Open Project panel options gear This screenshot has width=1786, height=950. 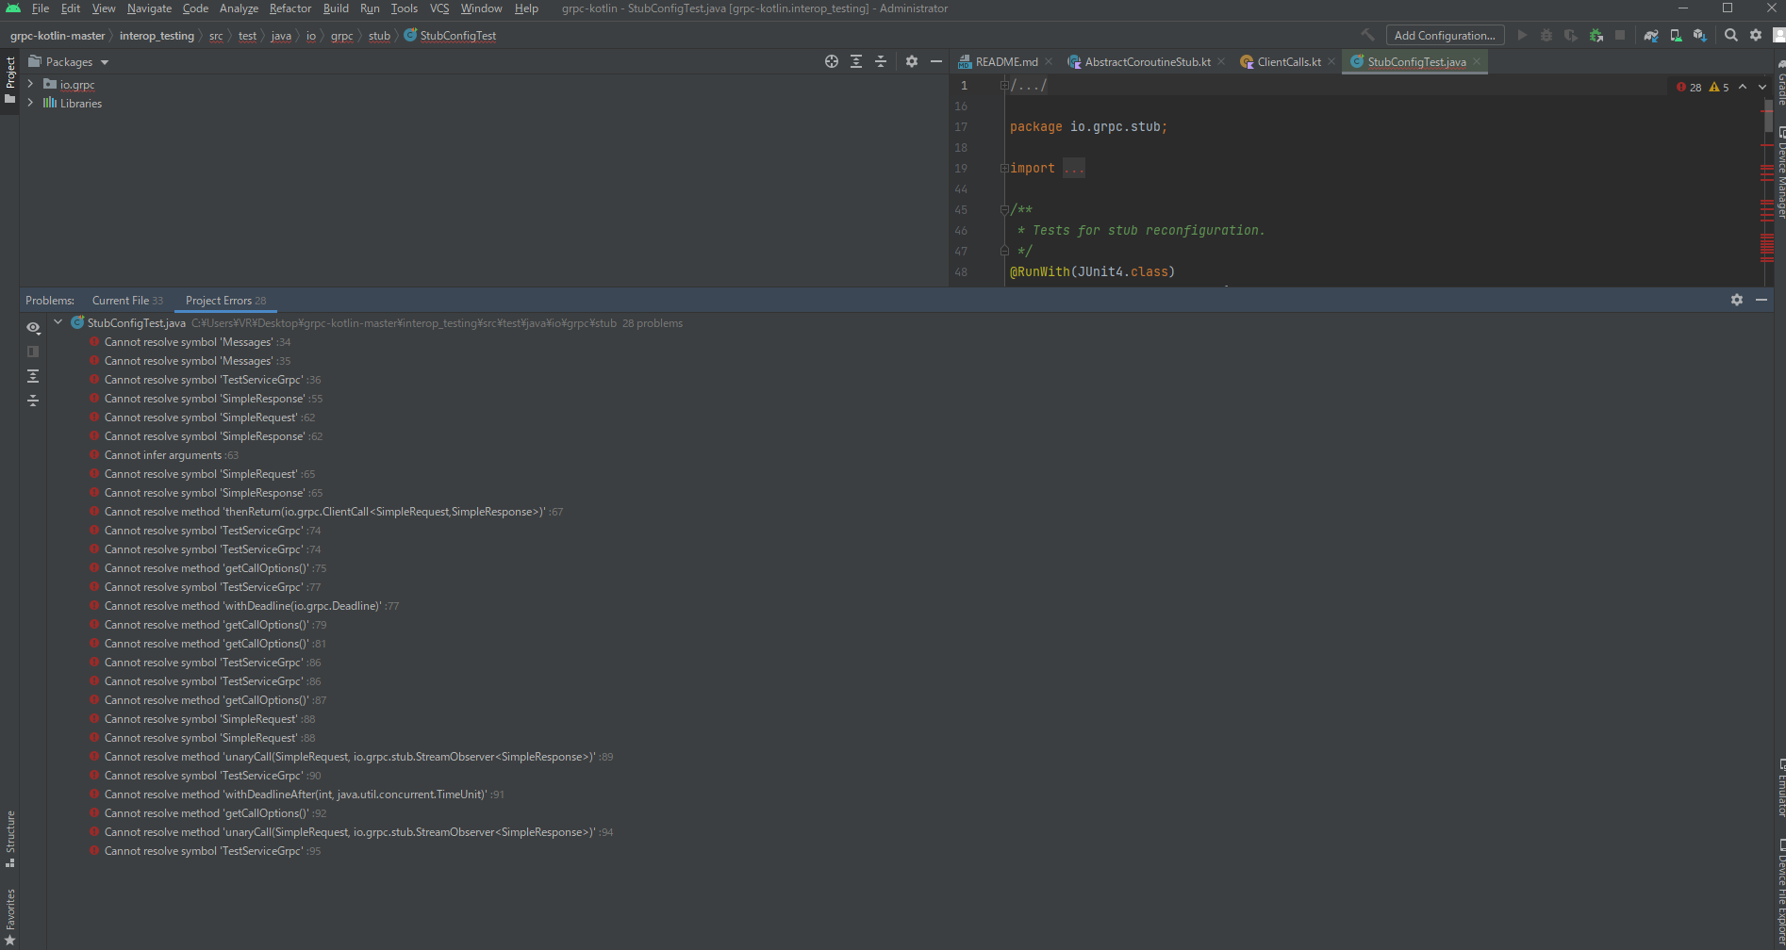(912, 61)
